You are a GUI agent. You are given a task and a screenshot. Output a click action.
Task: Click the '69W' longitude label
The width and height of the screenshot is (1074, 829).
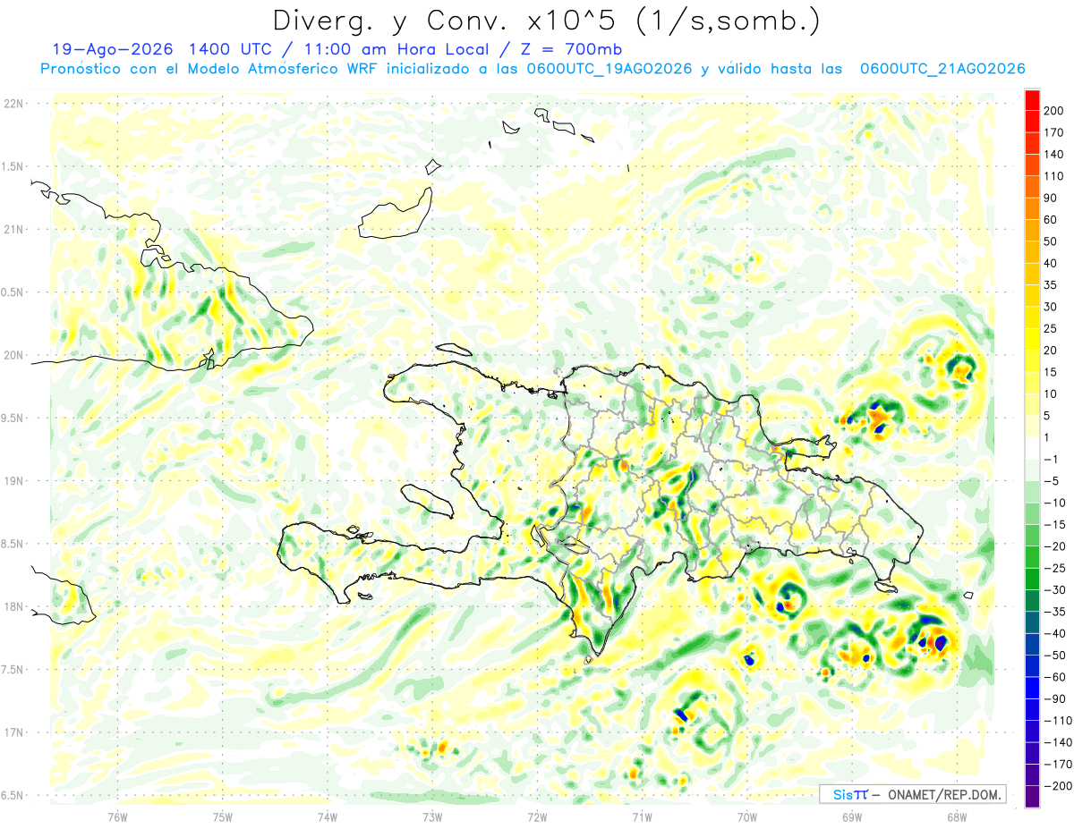coord(852,816)
